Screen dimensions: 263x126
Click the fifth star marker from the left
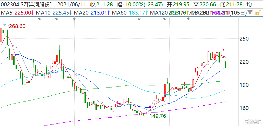[x=165, y=19]
